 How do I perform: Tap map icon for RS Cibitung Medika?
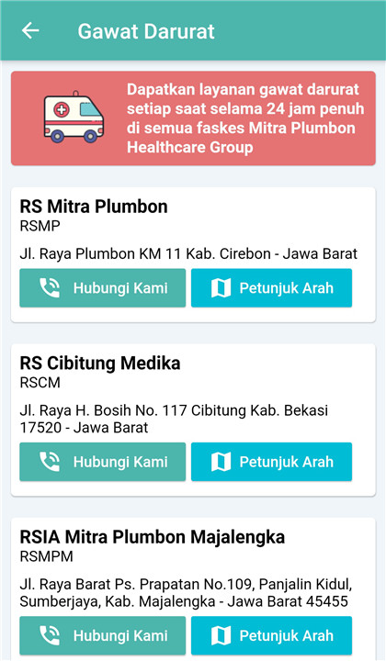point(221,462)
